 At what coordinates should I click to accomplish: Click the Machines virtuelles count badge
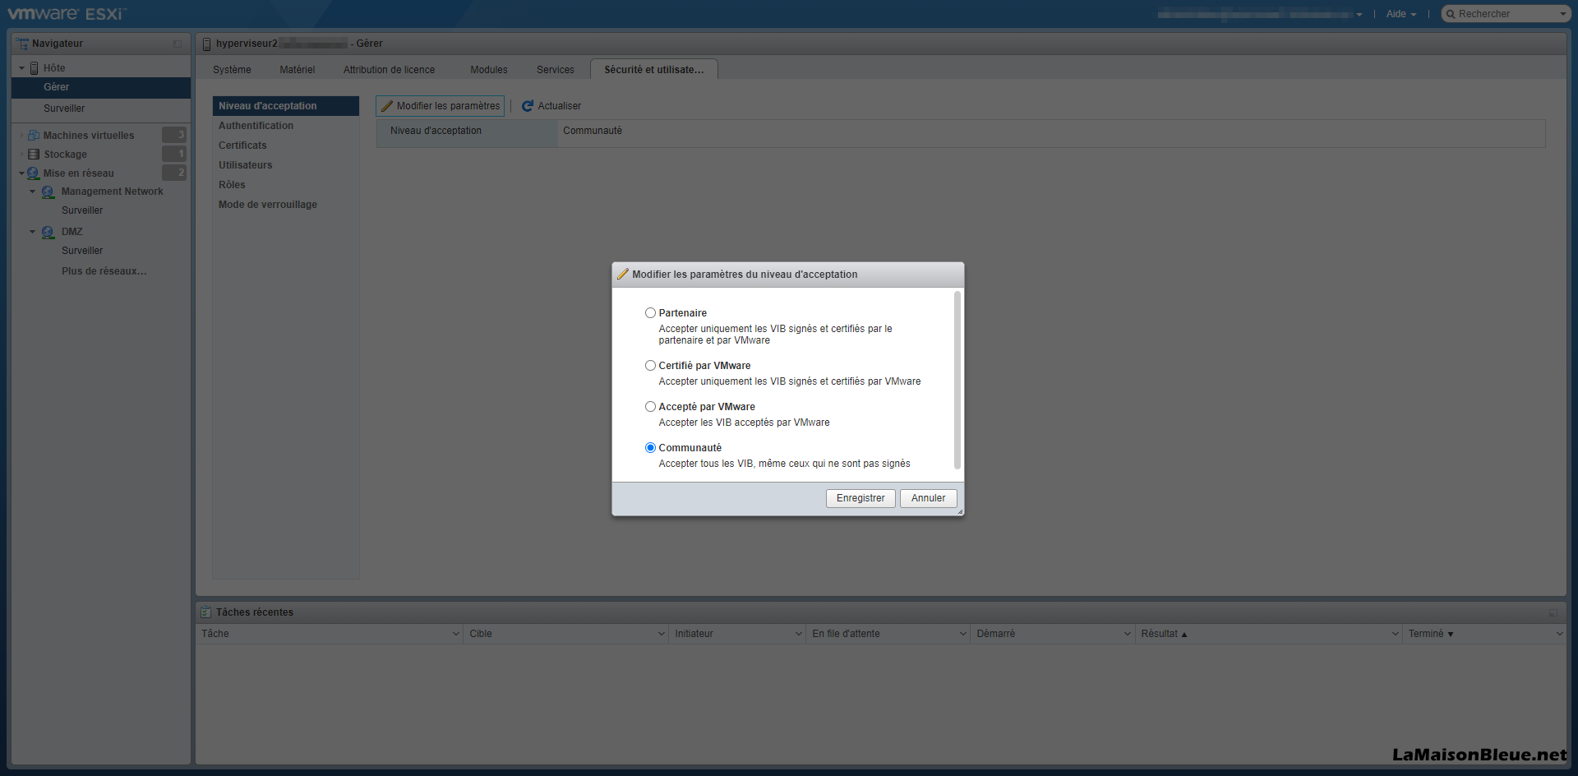pyautogui.click(x=174, y=135)
